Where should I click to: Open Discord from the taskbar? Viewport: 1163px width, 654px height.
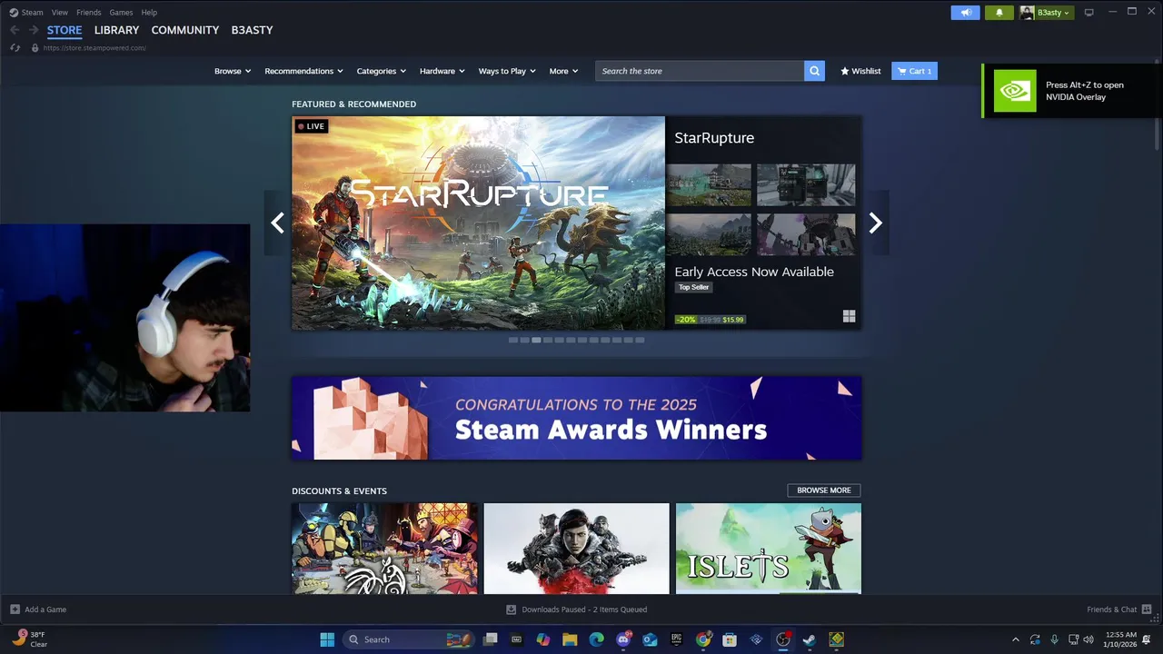coord(623,639)
